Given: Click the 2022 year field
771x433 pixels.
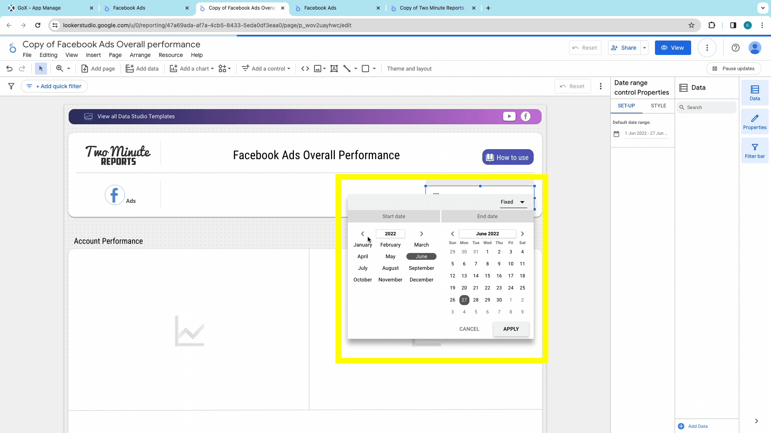Looking at the screenshot, I should pos(390,234).
